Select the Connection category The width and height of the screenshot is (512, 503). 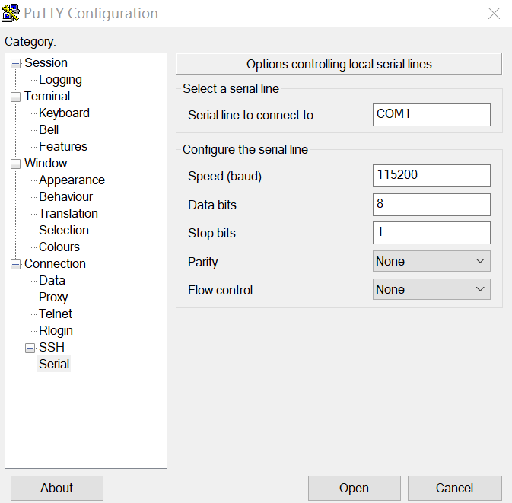coord(55,263)
